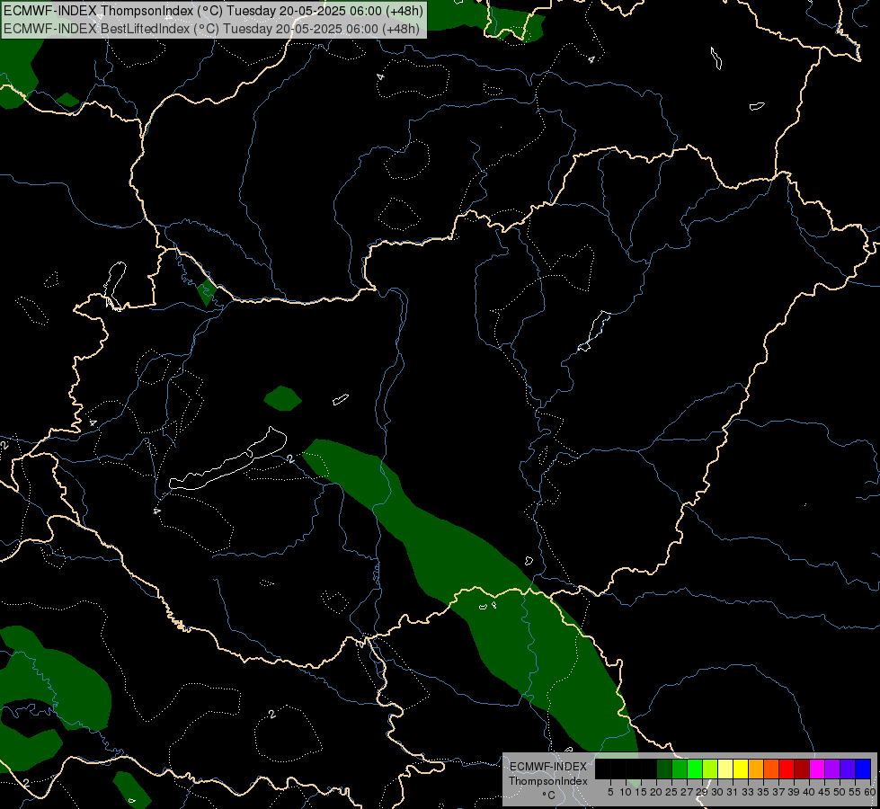This screenshot has width=880, height=809.
Task: Click the legend tick value 31
Action: pyautogui.click(x=733, y=792)
